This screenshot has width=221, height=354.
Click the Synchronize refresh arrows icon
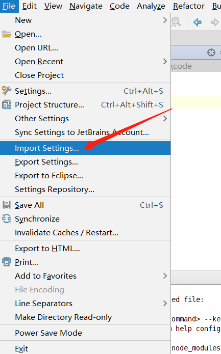(x=7, y=219)
